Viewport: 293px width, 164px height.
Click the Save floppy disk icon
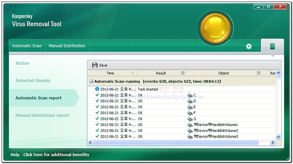click(x=95, y=65)
